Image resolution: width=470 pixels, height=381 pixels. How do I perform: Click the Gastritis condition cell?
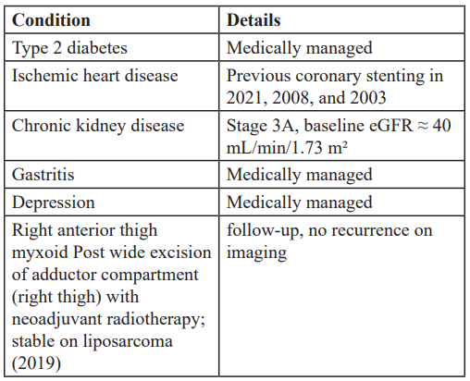click(x=111, y=174)
